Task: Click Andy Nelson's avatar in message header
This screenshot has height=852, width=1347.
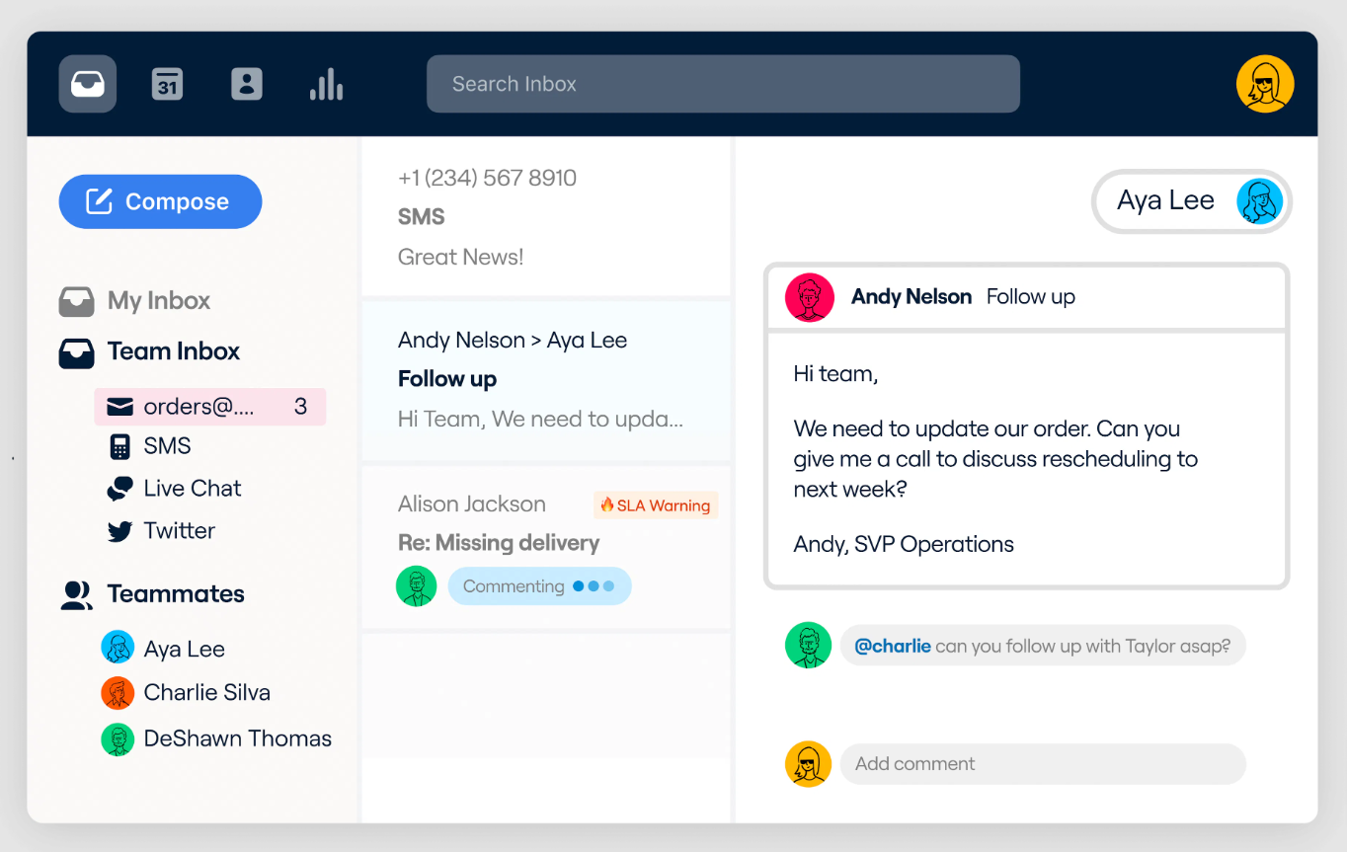Action: tap(810, 297)
